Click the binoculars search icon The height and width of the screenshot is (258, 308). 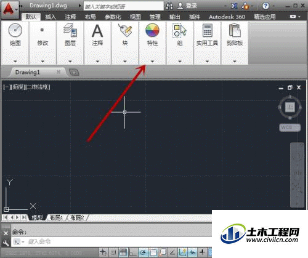169,6
